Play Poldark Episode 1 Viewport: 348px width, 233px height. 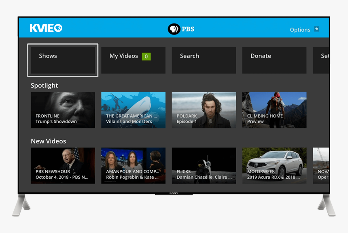click(204, 110)
